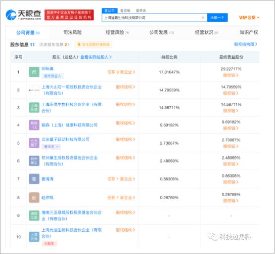
Task: Open the VIP会员 dropdown
Action: click(x=249, y=17)
